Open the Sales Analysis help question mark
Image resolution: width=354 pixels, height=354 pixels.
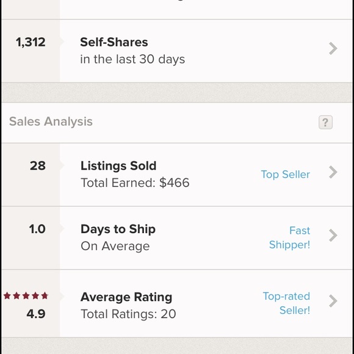pyautogui.click(x=325, y=122)
